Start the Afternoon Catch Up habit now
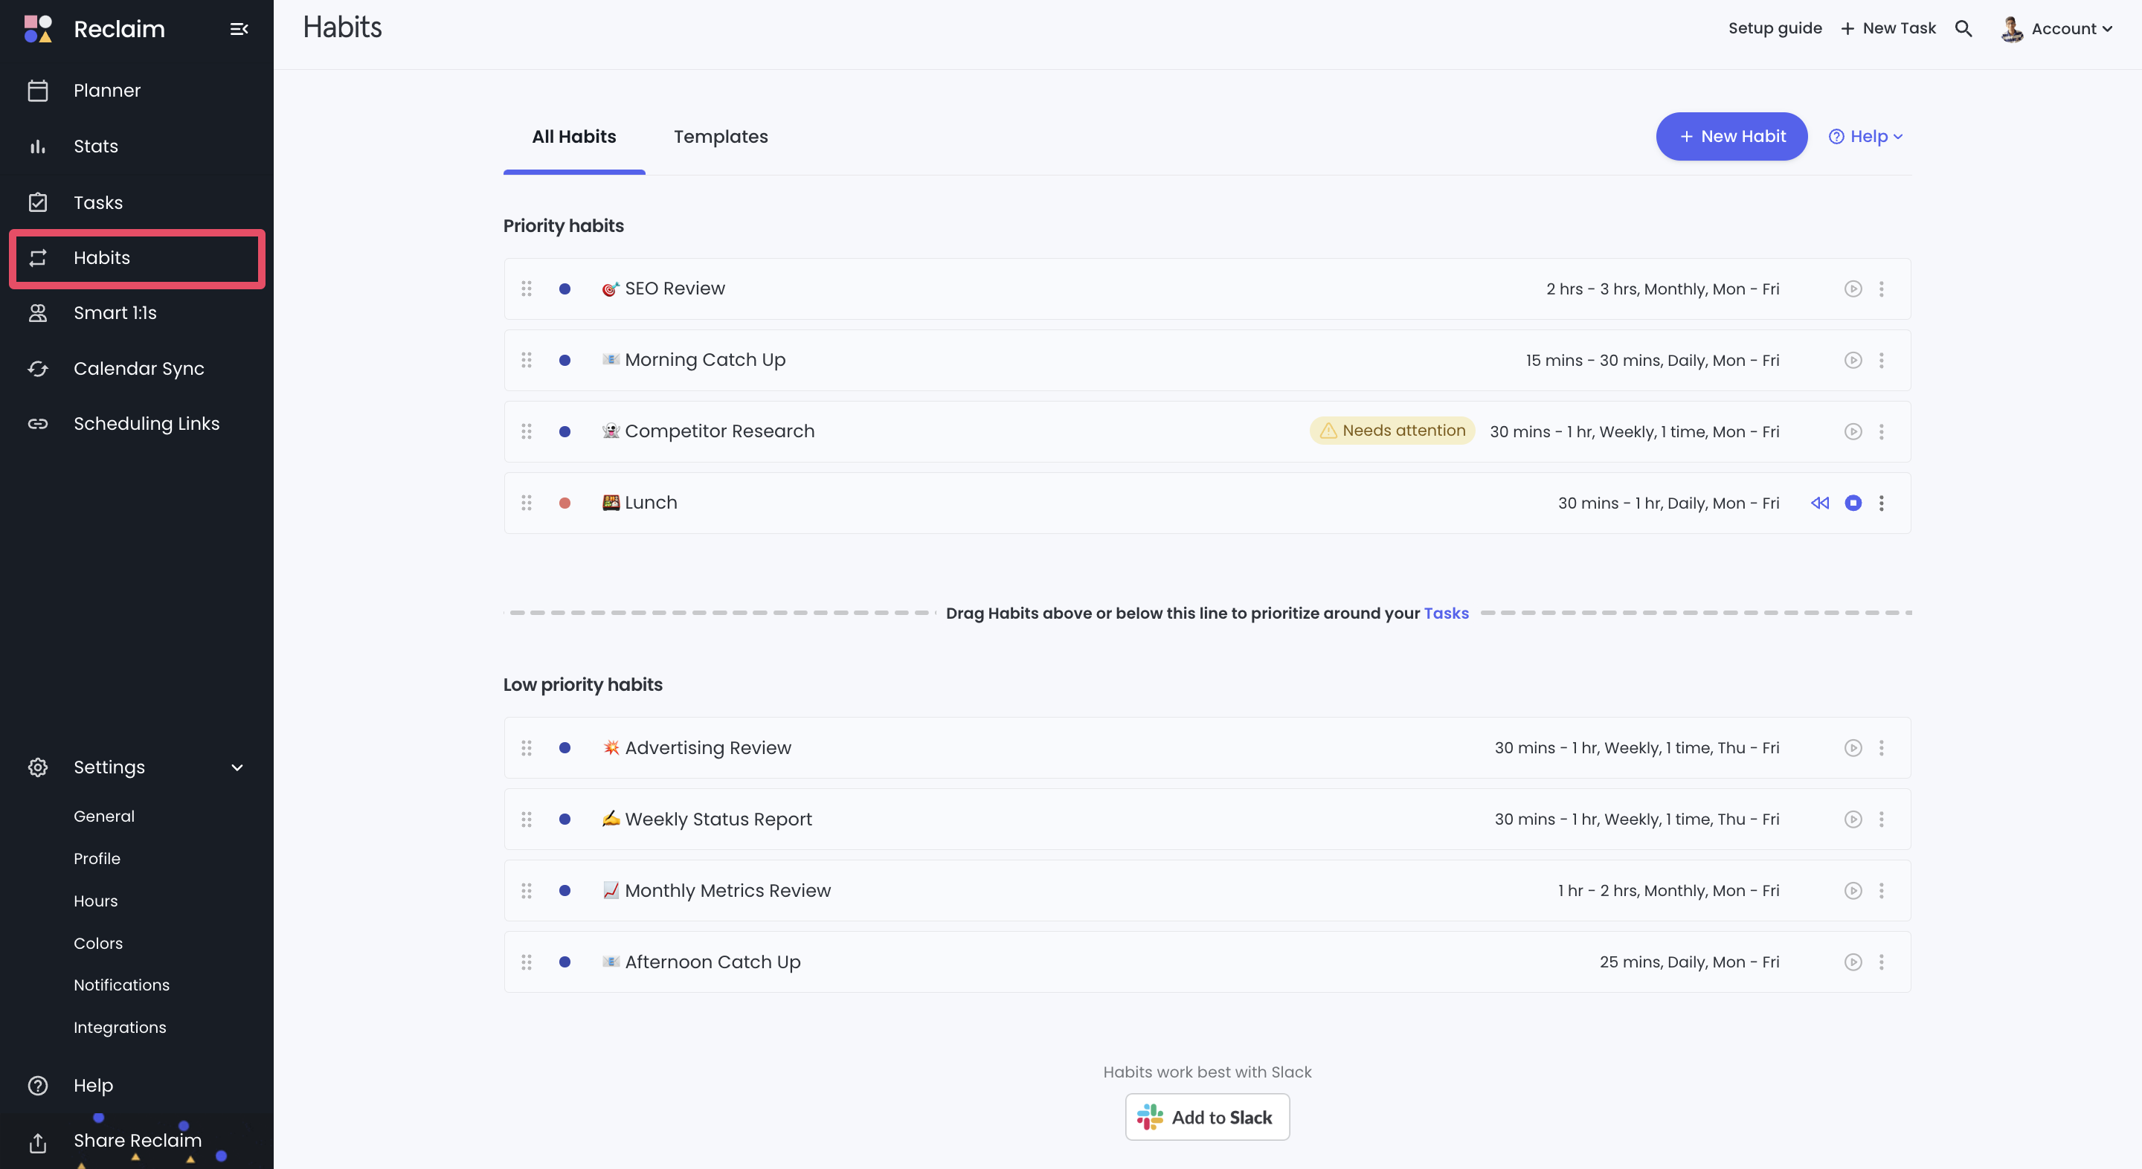The width and height of the screenshot is (2142, 1169). pyautogui.click(x=1853, y=962)
